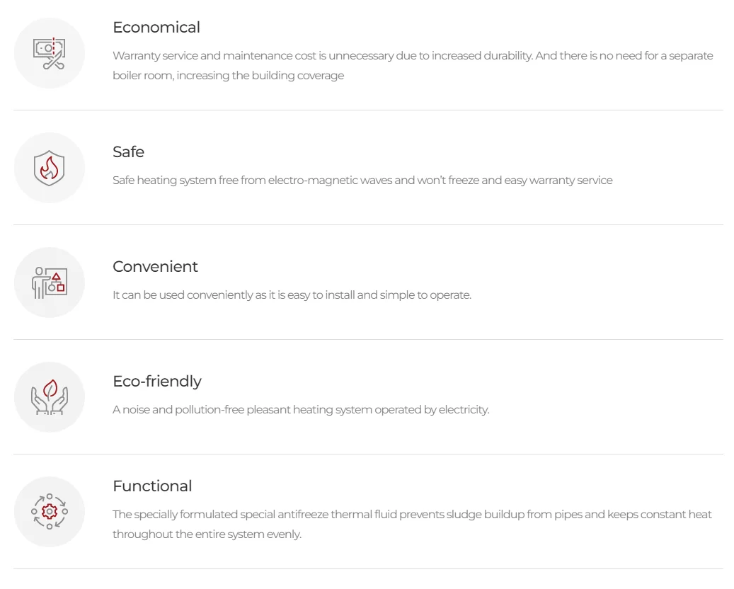Image resolution: width=734 pixels, height=589 pixels.
Task: Click the 'throughout the entire system evenly' line
Action: (207, 534)
